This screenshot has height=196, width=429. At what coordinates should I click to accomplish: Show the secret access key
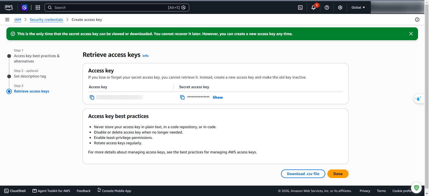218,97
